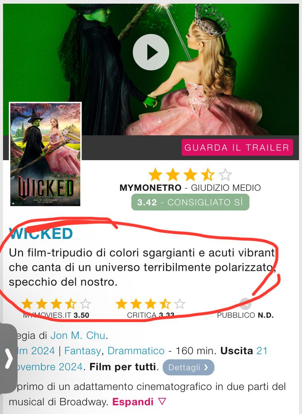This screenshot has width=302, height=414.
Task: Open the Dettagli details button
Action: (188, 367)
